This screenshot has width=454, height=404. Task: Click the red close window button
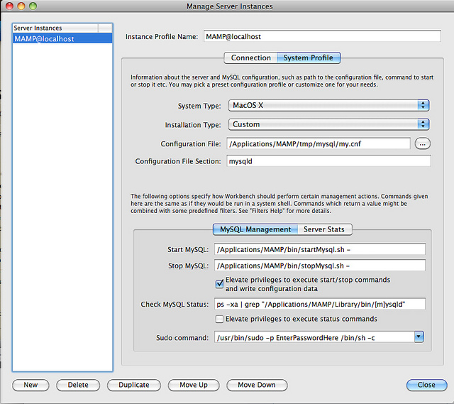tap(9, 6)
